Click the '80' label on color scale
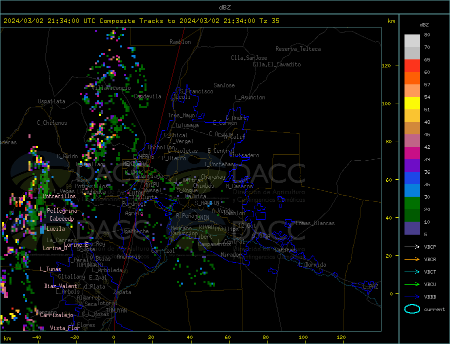Screen dimensions: 450x344 click(x=427, y=34)
